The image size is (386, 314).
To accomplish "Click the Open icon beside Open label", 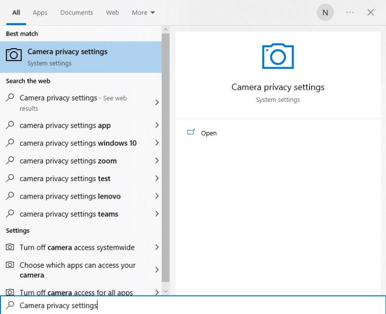I will click(191, 132).
